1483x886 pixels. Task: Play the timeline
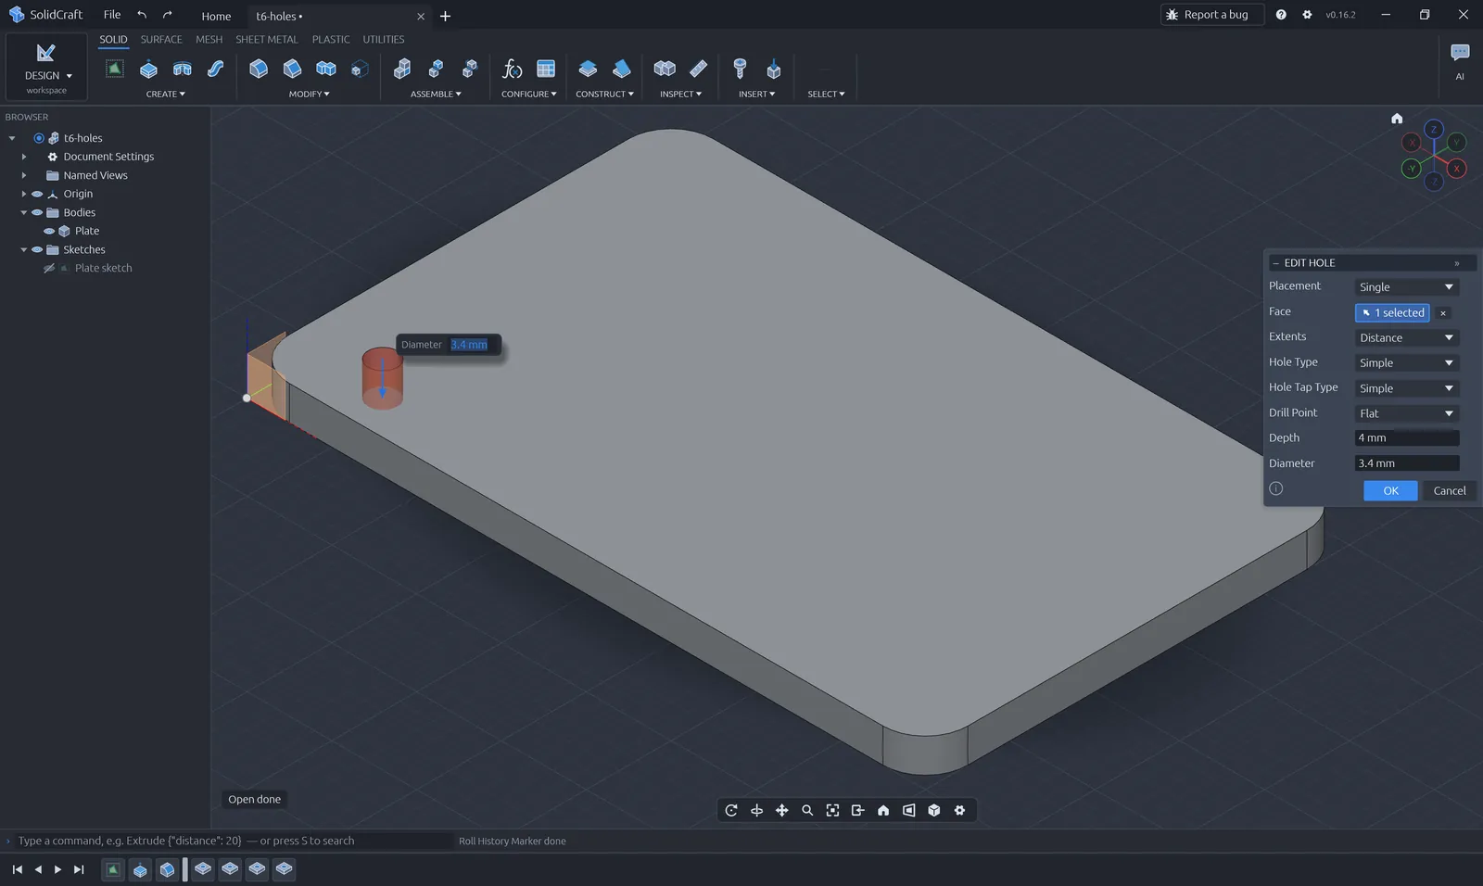pos(57,869)
